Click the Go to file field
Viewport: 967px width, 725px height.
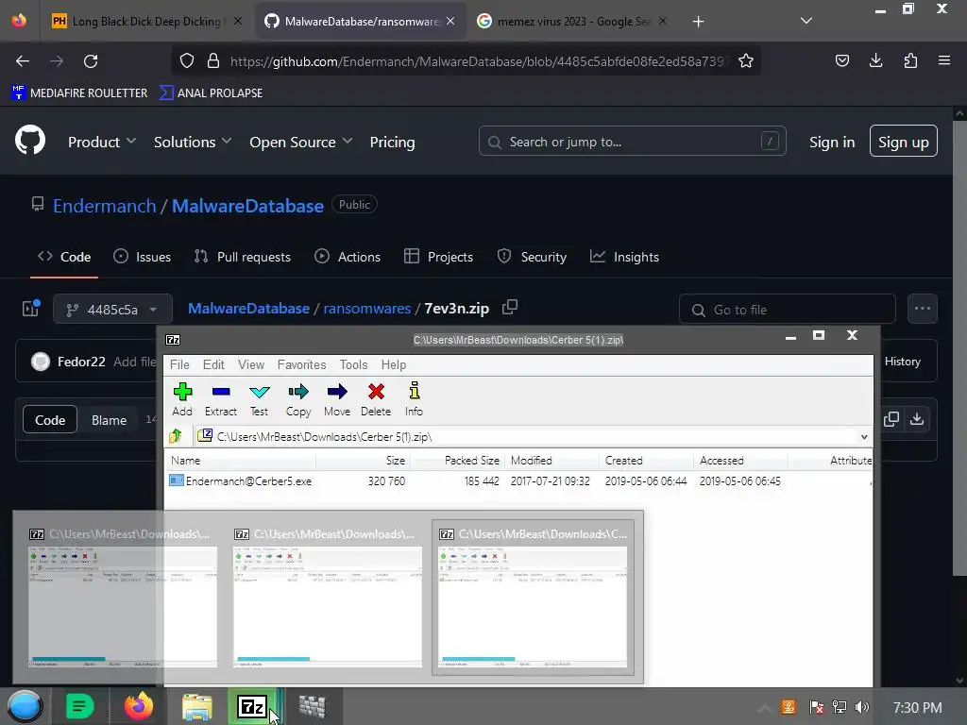788,309
